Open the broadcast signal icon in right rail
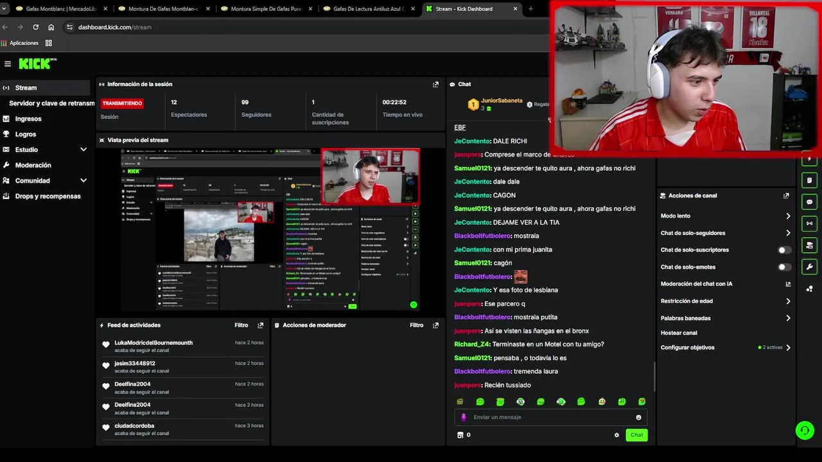822x462 pixels. pyautogui.click(x=809, y=223)
